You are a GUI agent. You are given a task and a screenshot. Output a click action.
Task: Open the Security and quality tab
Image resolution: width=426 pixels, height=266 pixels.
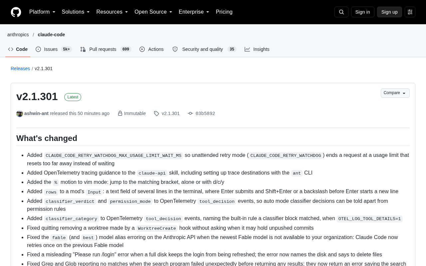[204, 49]
